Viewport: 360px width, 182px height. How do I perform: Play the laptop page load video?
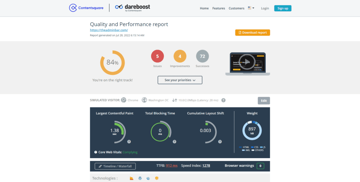pyautogui.click(x=247, y=62)
